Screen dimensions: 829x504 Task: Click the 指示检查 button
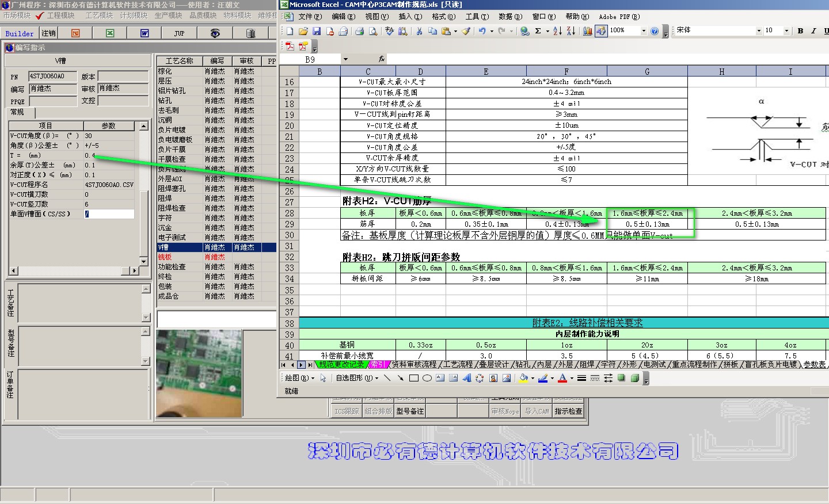[x=568, y=411]
